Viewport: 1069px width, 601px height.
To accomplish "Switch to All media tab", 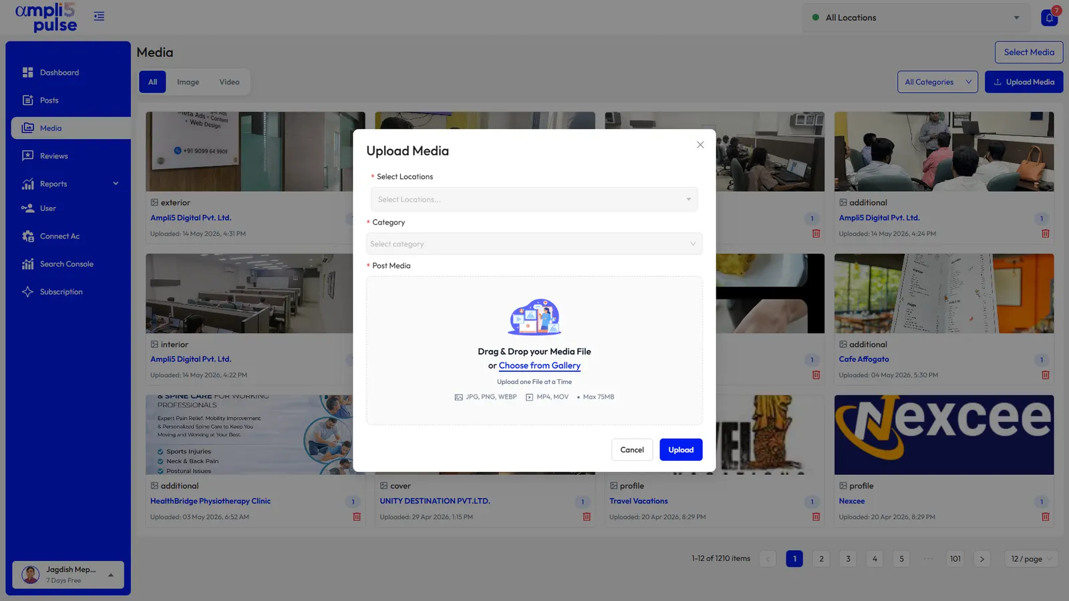I will (152, 82).
